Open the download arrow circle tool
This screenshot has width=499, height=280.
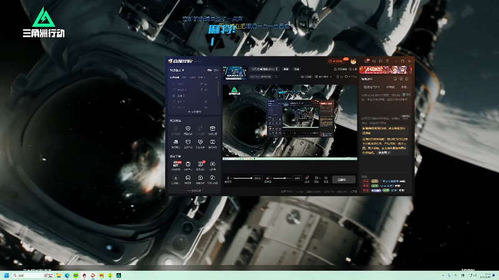click(x=176, y=179)
